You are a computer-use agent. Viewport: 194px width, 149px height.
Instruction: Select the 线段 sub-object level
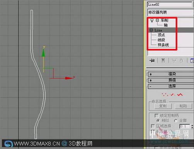[161, 40]
